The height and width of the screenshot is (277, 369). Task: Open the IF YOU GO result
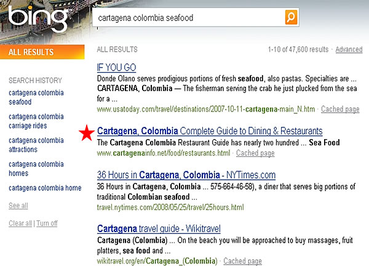(x=116, y=67)
